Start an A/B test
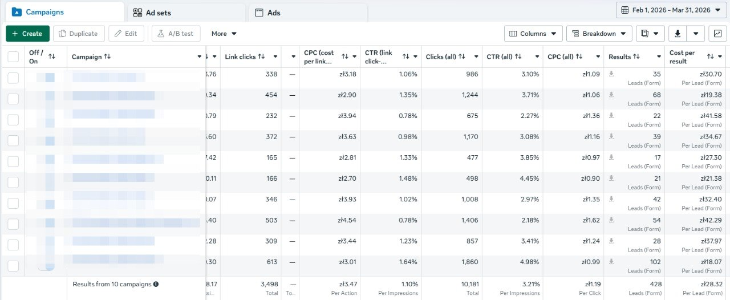Viewport: 730px width, 300px height. coord(176,34)
